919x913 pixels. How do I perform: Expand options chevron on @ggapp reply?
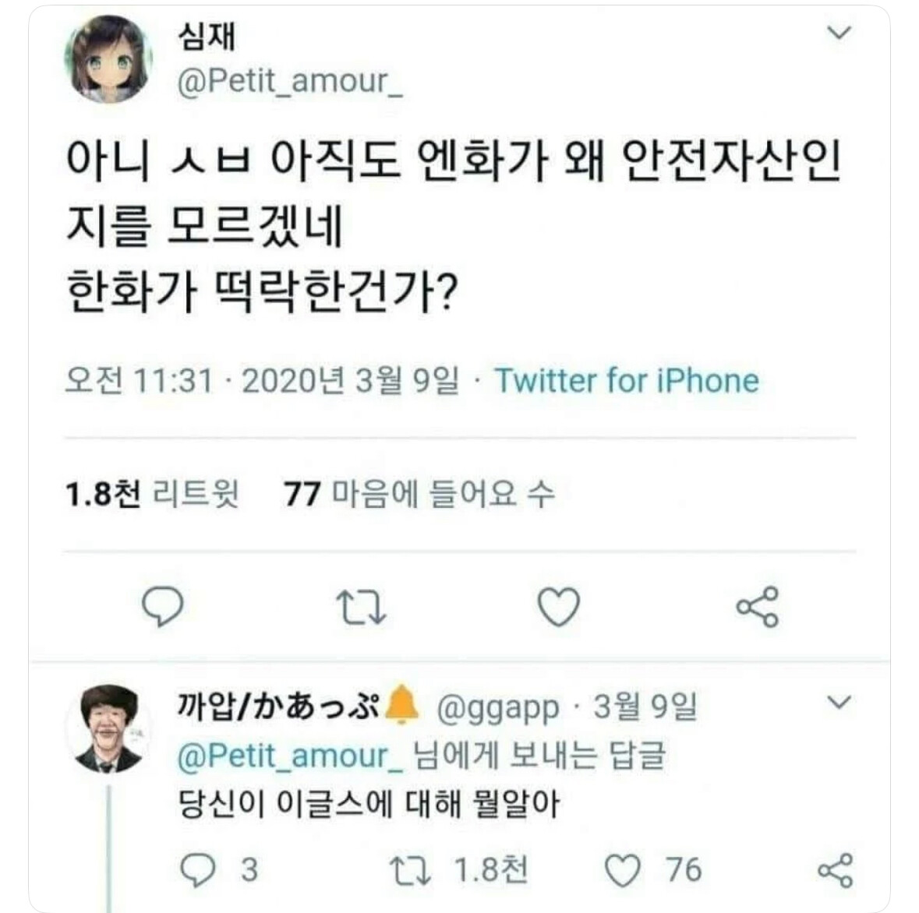[x=839, y=702]
